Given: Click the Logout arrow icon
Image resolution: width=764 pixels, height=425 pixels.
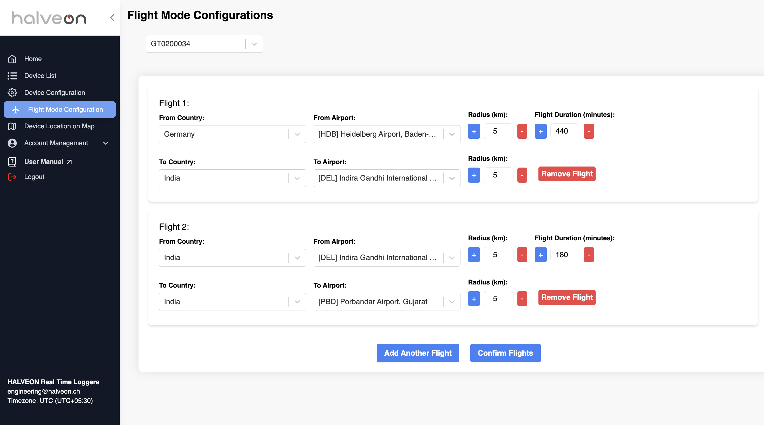Looking at the screenshot, I should pos(12,177).
